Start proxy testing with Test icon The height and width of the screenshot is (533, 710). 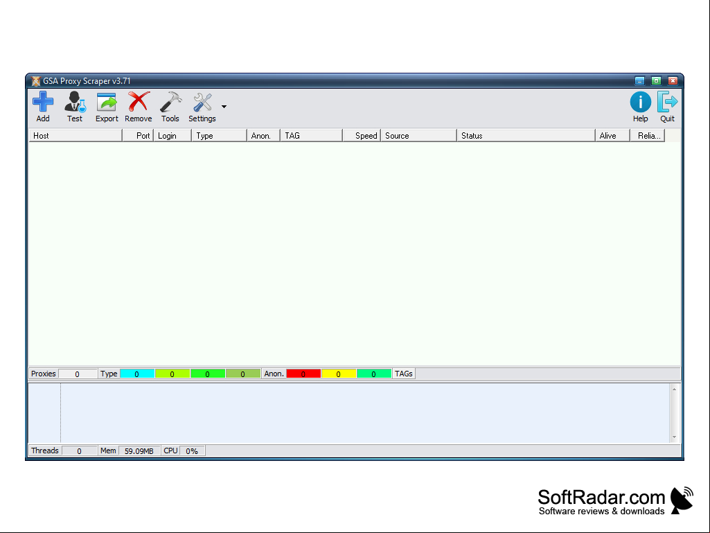point(75,102)
